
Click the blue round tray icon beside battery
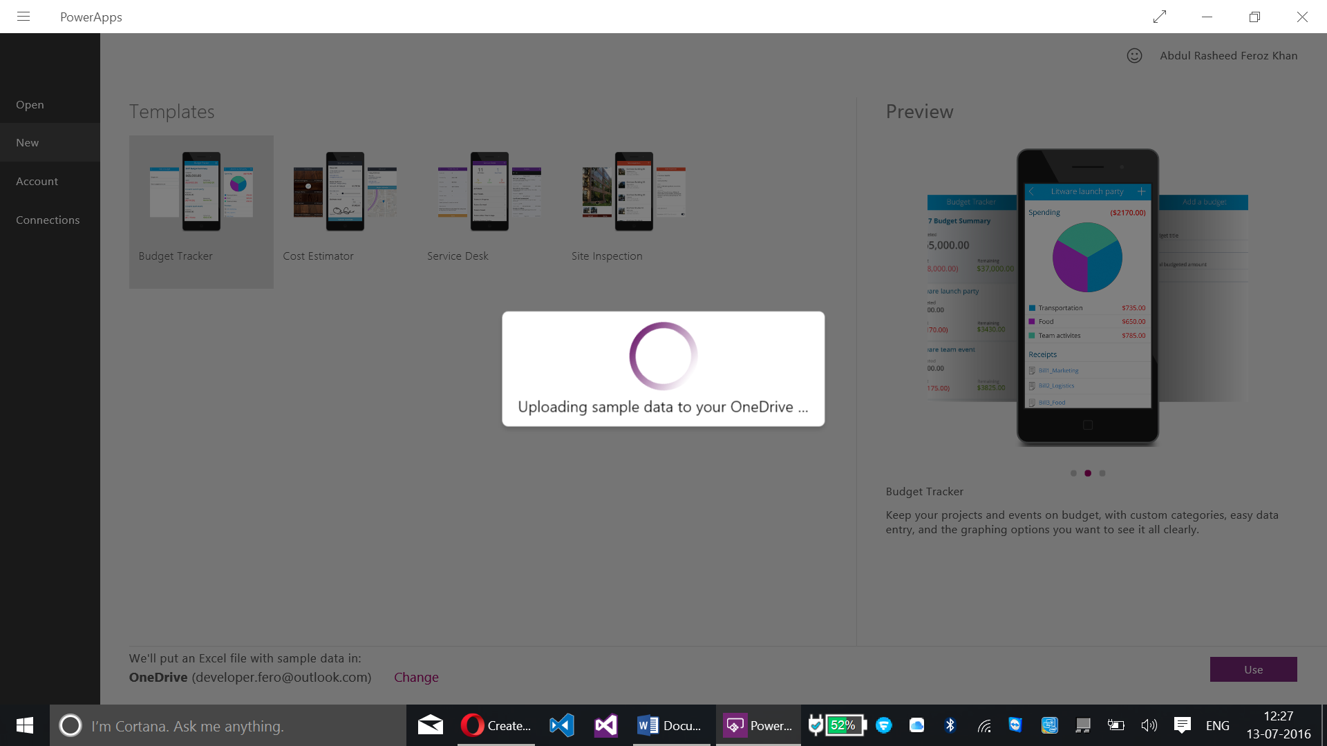click(884, 725)
